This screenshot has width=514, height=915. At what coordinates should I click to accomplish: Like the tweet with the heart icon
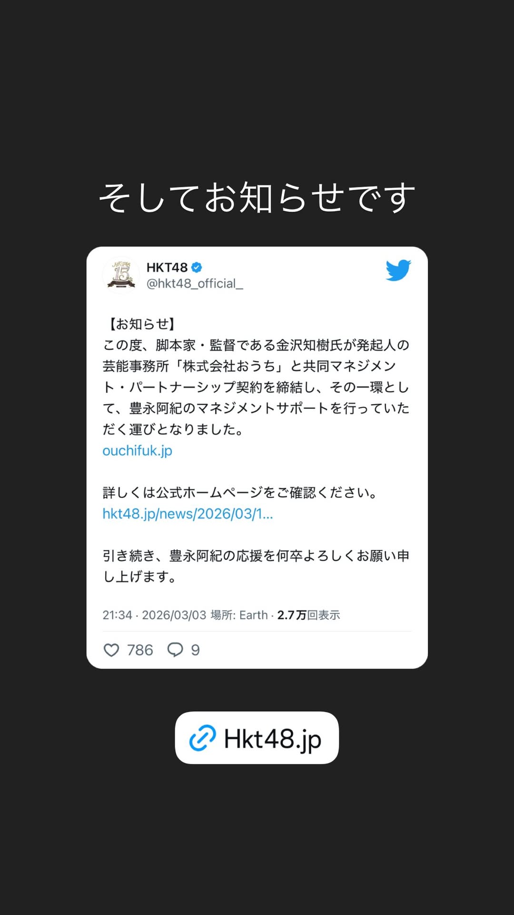click(111, 650)
